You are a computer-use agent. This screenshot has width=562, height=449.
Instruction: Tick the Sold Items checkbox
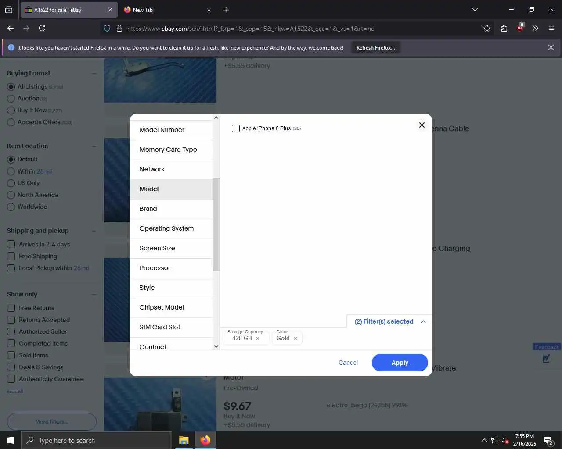point(11,356)
